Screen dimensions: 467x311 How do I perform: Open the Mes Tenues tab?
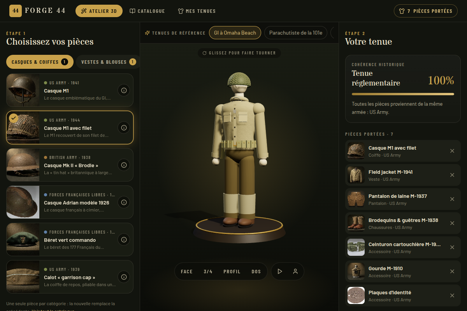(197, 11)
